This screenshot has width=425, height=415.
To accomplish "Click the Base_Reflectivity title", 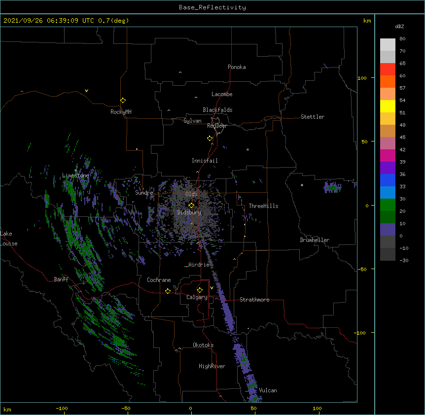I will click(212, 7).
